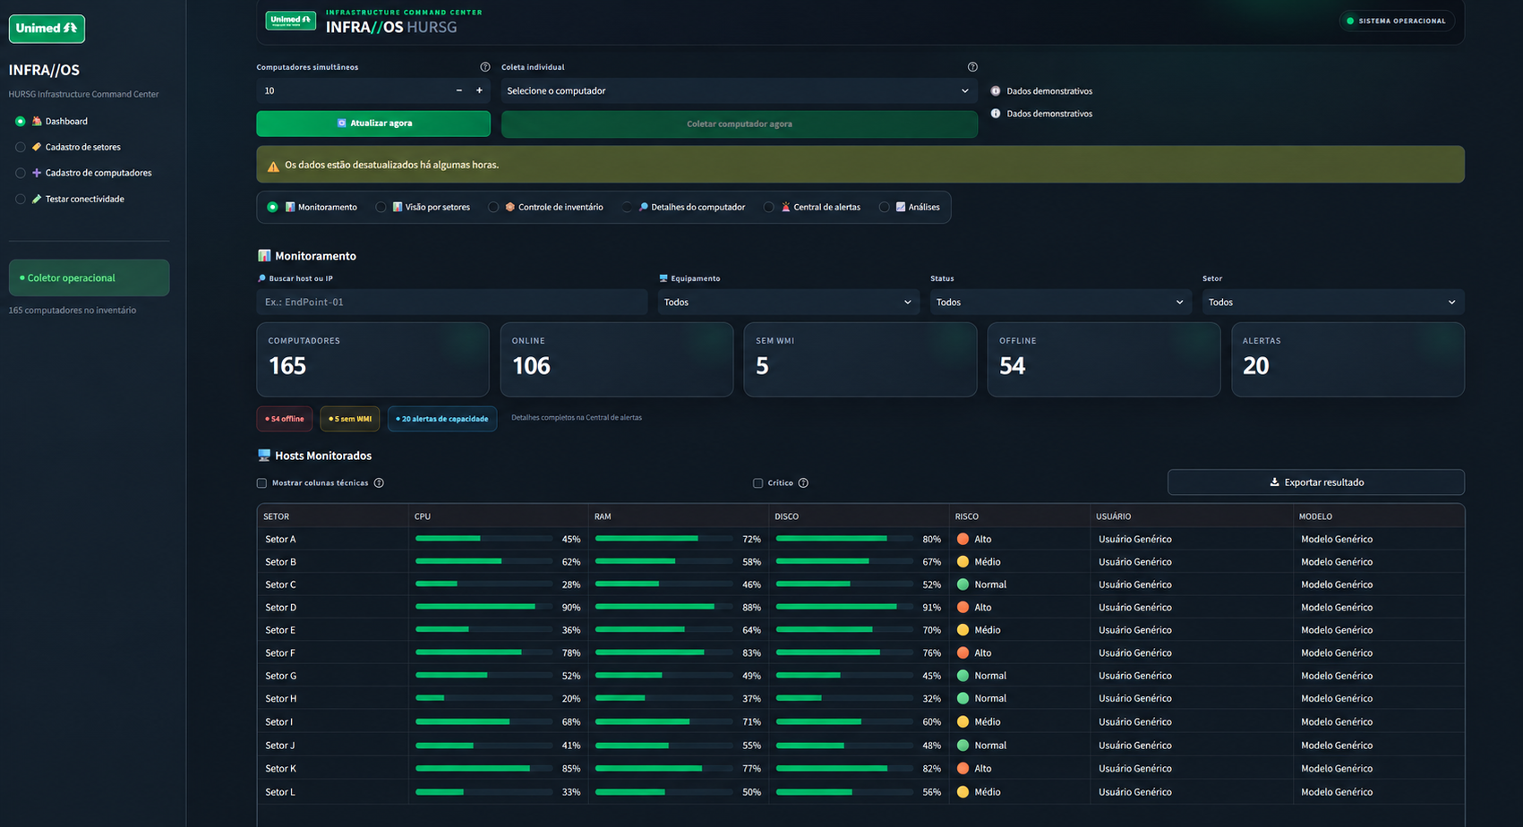Click the help icon next to Crítico

coord(803,483)
